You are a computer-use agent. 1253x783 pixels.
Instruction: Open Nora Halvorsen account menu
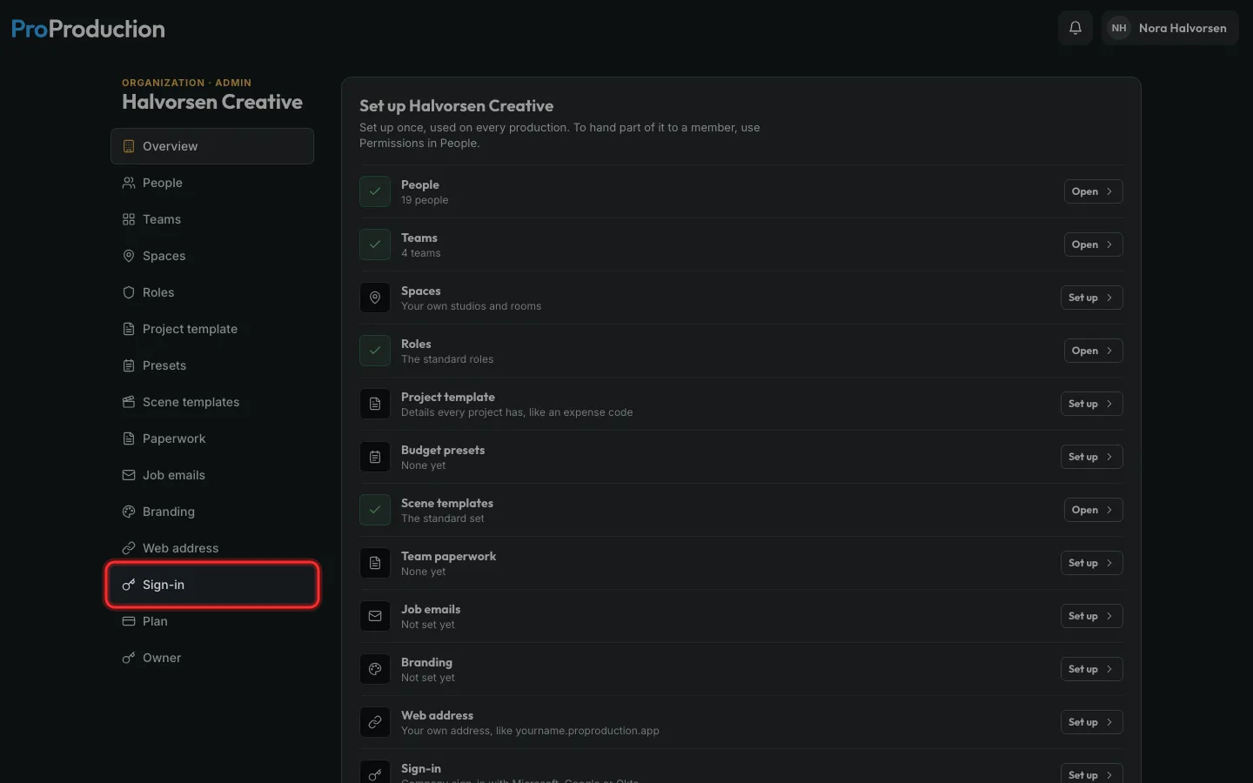pyautogui.click(x=1169, y=28)
